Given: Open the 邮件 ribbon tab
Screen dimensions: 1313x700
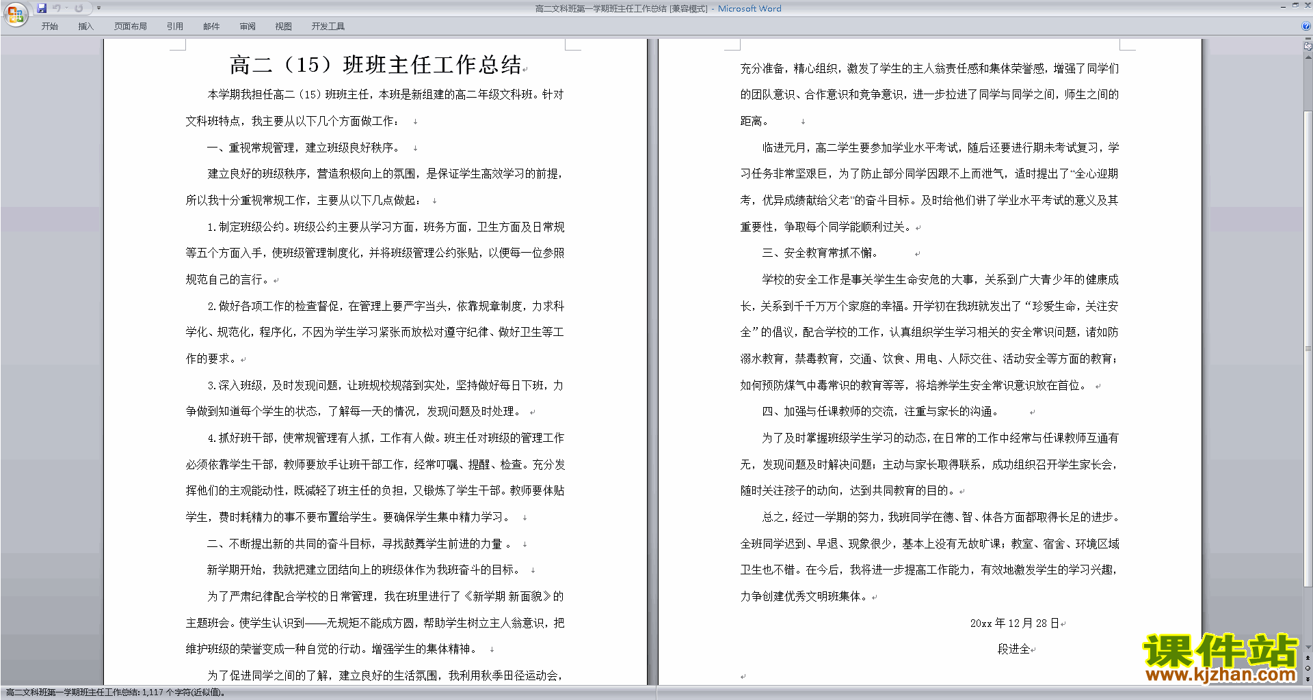Looking at the screenshot, I should point(211,26).
